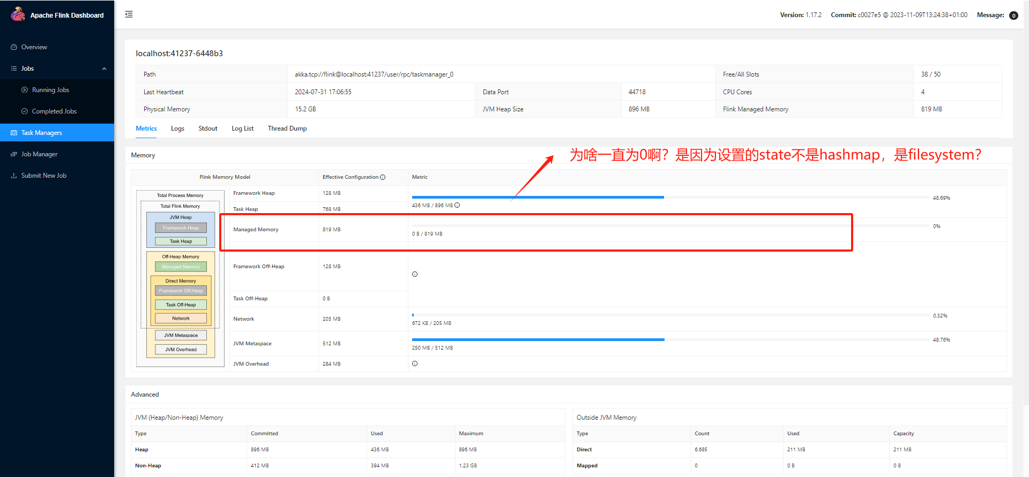Click the Network memory progress bar
The height and width of the screenshot is (477, 1029).
point(670,315)
